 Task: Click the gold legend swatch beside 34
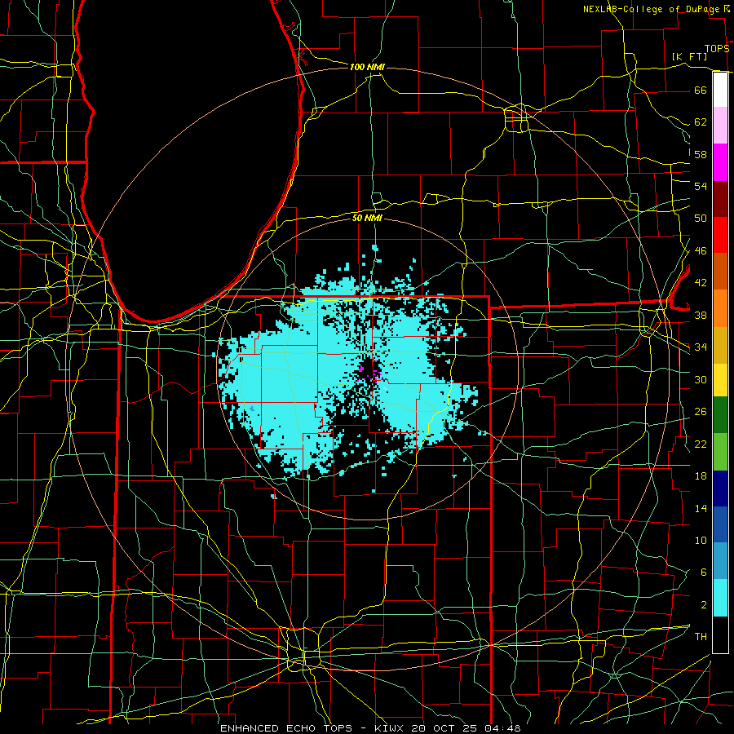click(720, 345)
